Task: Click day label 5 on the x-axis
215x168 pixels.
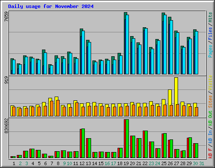Action: coord(39,163)
